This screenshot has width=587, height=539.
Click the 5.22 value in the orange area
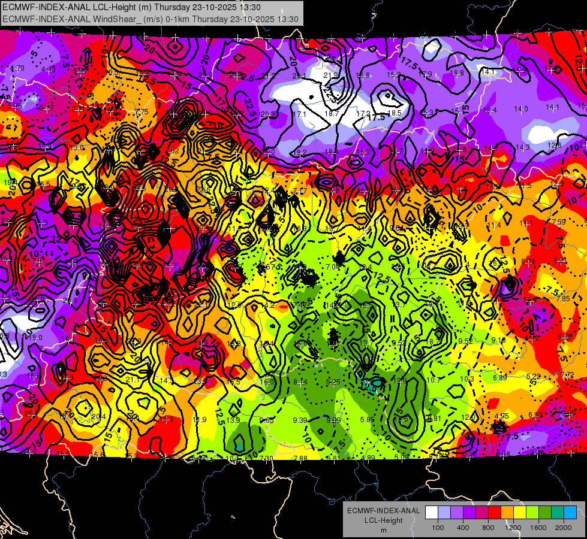click(534, 376)
